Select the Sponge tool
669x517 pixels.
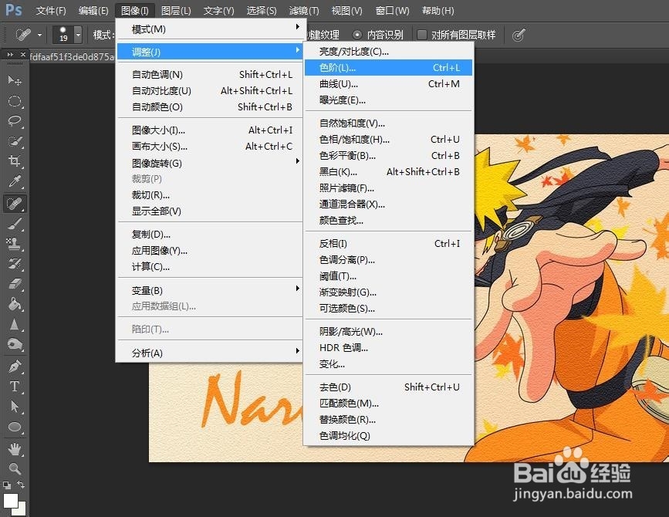(15, 344)
